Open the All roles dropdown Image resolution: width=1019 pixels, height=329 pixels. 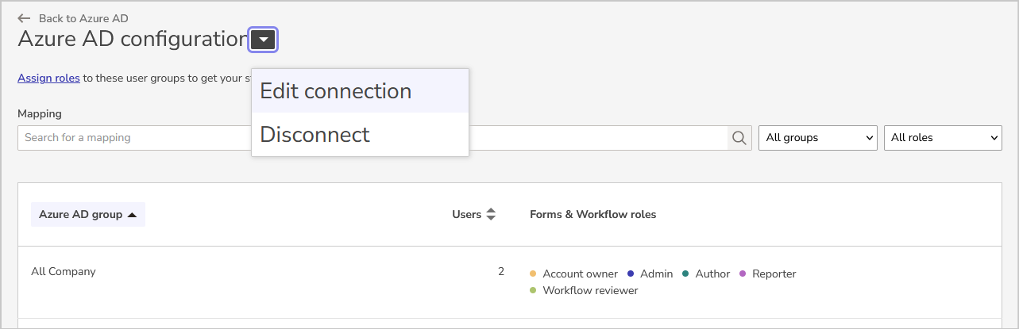943,138
